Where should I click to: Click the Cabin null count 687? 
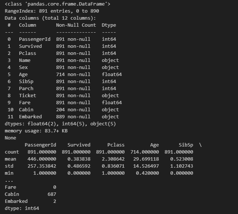52,194
